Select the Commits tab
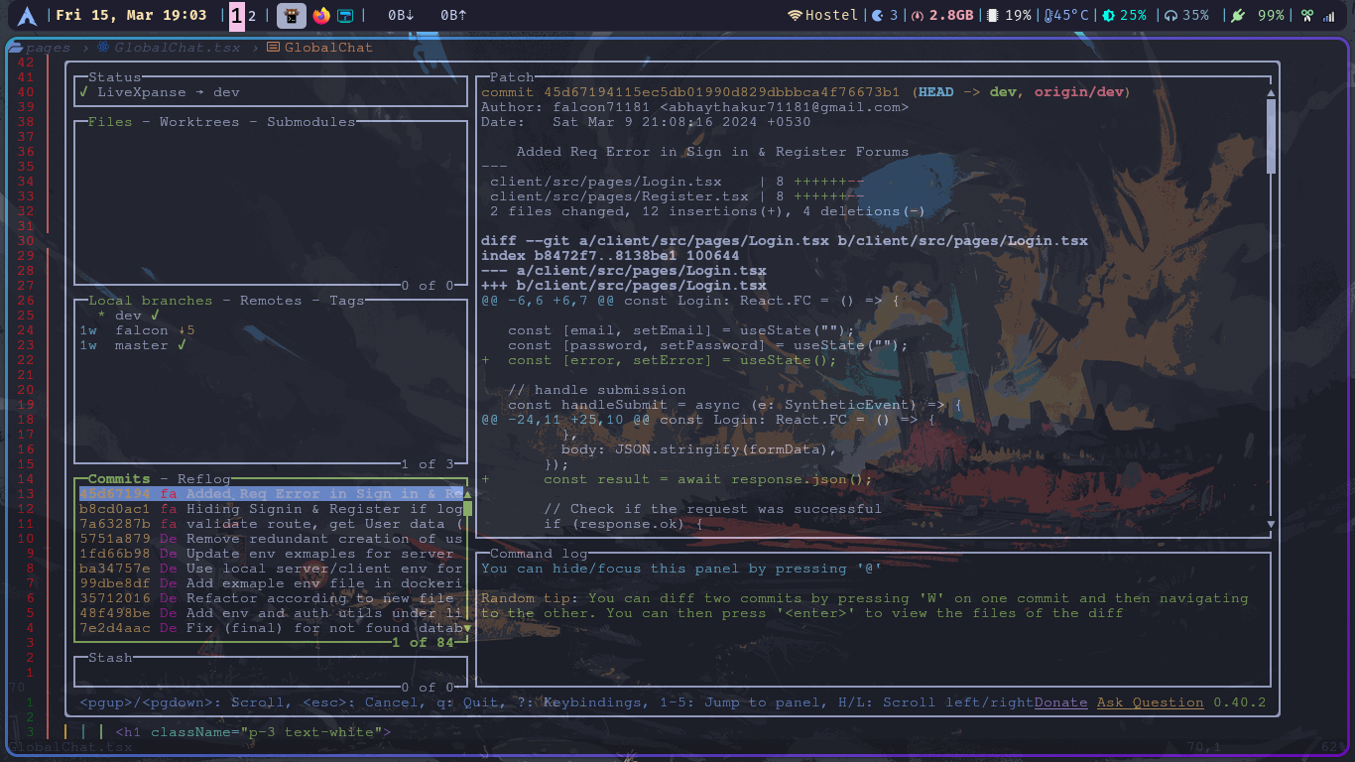This screenshot has width=1355, height=762. [119, 479]
